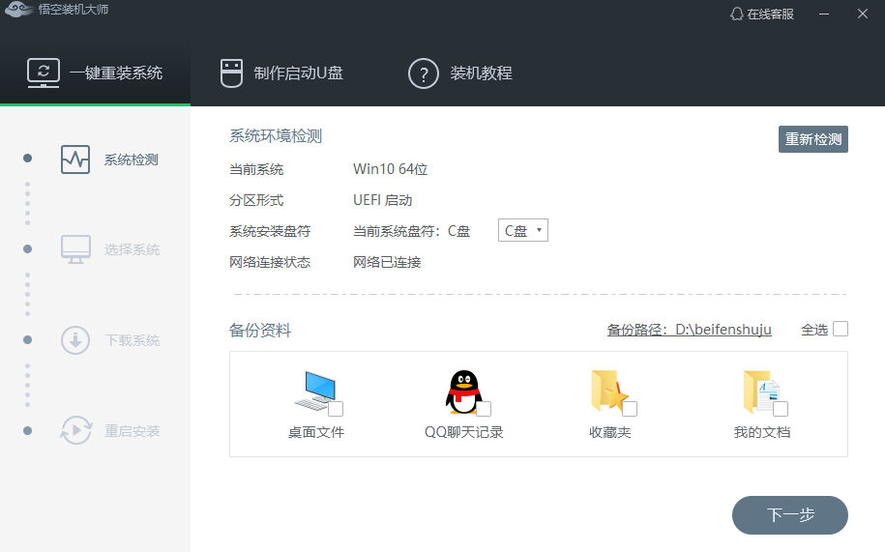Viewport: 885px width, 552px height.
Task: Click the desktop files computer icon
Action: click(313, 392)
